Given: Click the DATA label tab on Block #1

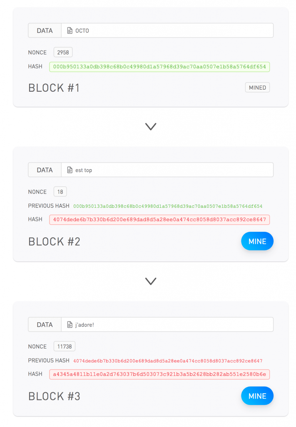Looking at the screenshot, I should pos(45,30).
